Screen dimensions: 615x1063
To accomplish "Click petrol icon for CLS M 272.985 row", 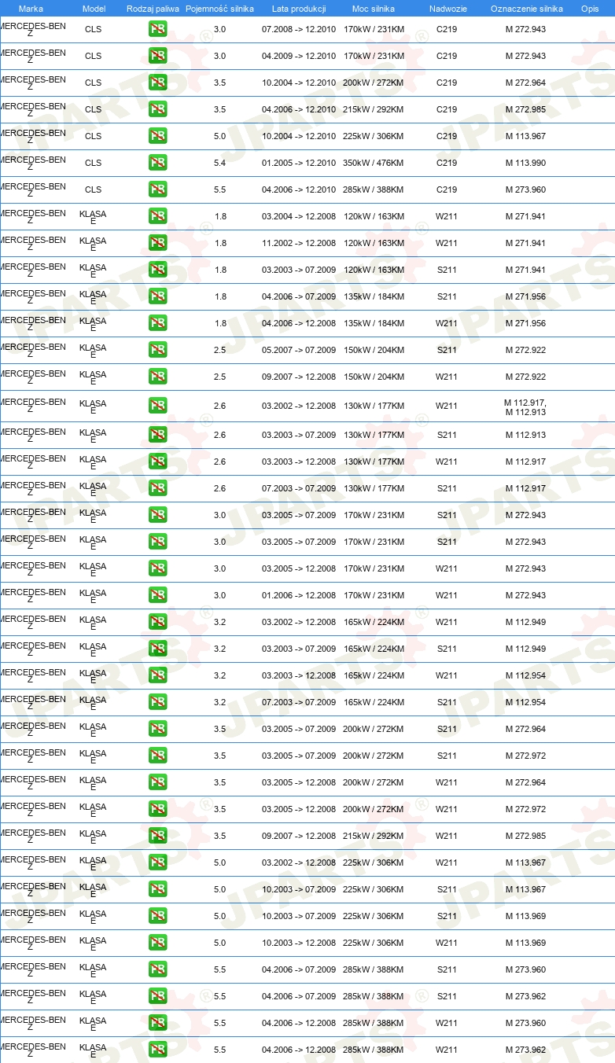I will [157, 109].
